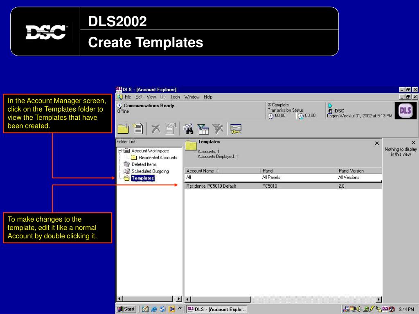Click the greyed properties sheet toolbar icon

pos(171,129)
